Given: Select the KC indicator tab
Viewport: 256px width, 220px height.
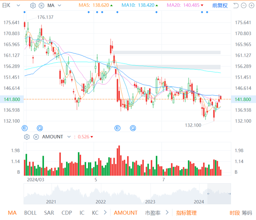Looking at the screenshot, I should pos(95,213).
